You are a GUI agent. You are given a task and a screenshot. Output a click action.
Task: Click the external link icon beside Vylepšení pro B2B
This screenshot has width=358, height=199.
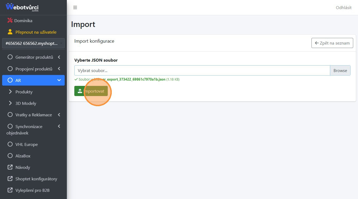click(x=10, y=190)
